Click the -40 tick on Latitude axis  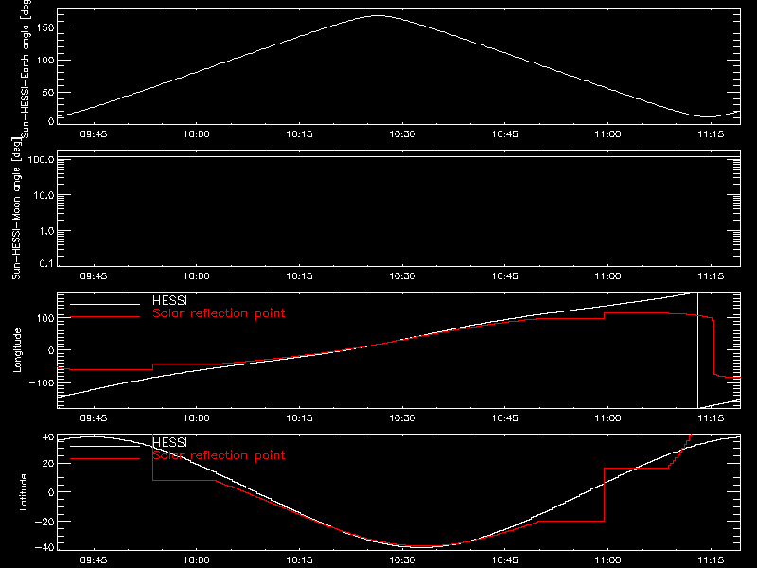[x=45, y=548]
